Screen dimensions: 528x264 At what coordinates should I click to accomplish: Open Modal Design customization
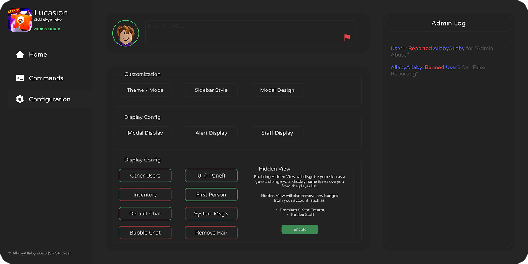click(x=277, y=90)
